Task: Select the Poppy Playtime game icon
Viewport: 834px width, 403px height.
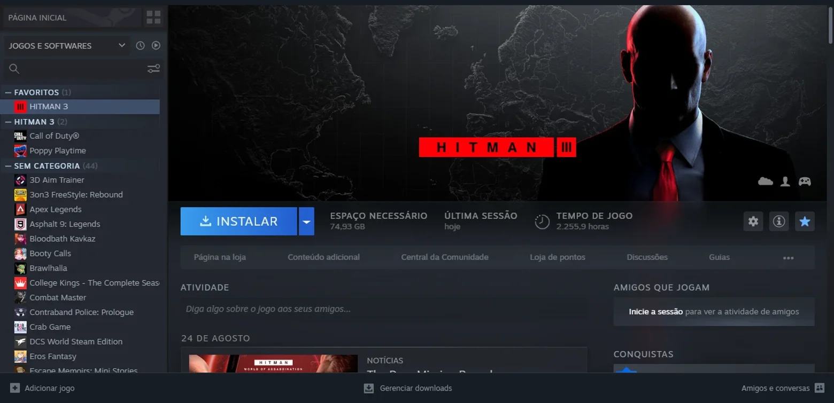Action: 20,151
